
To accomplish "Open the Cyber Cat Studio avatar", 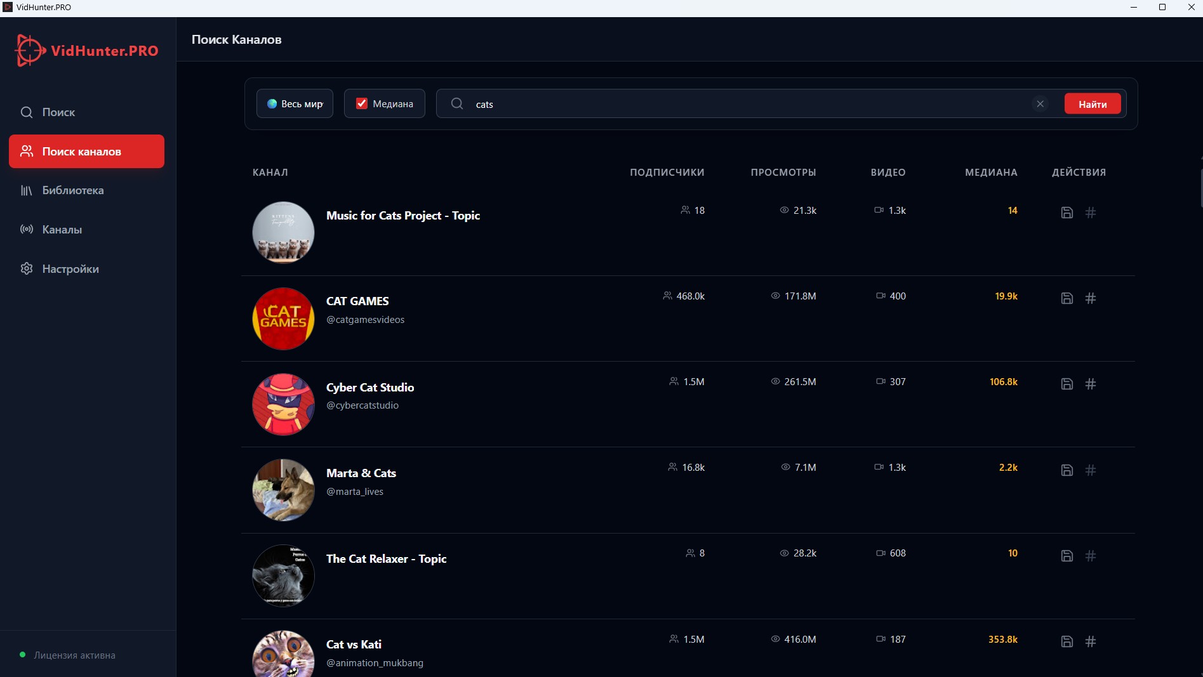I will 283,404.
